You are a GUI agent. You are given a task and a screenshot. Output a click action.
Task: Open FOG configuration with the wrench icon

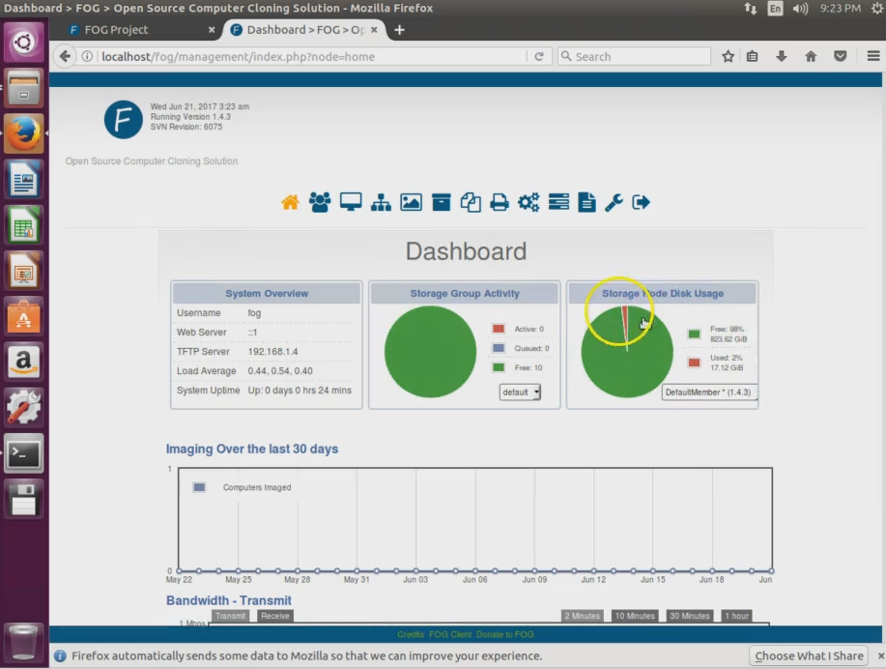[x=613, y=202]
